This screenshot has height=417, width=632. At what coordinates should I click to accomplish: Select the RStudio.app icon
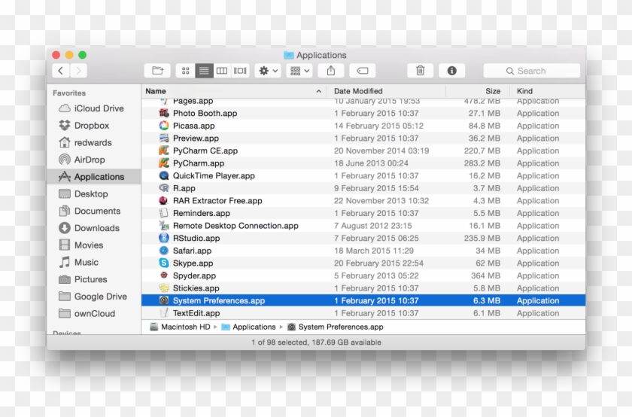pos(164,239)
